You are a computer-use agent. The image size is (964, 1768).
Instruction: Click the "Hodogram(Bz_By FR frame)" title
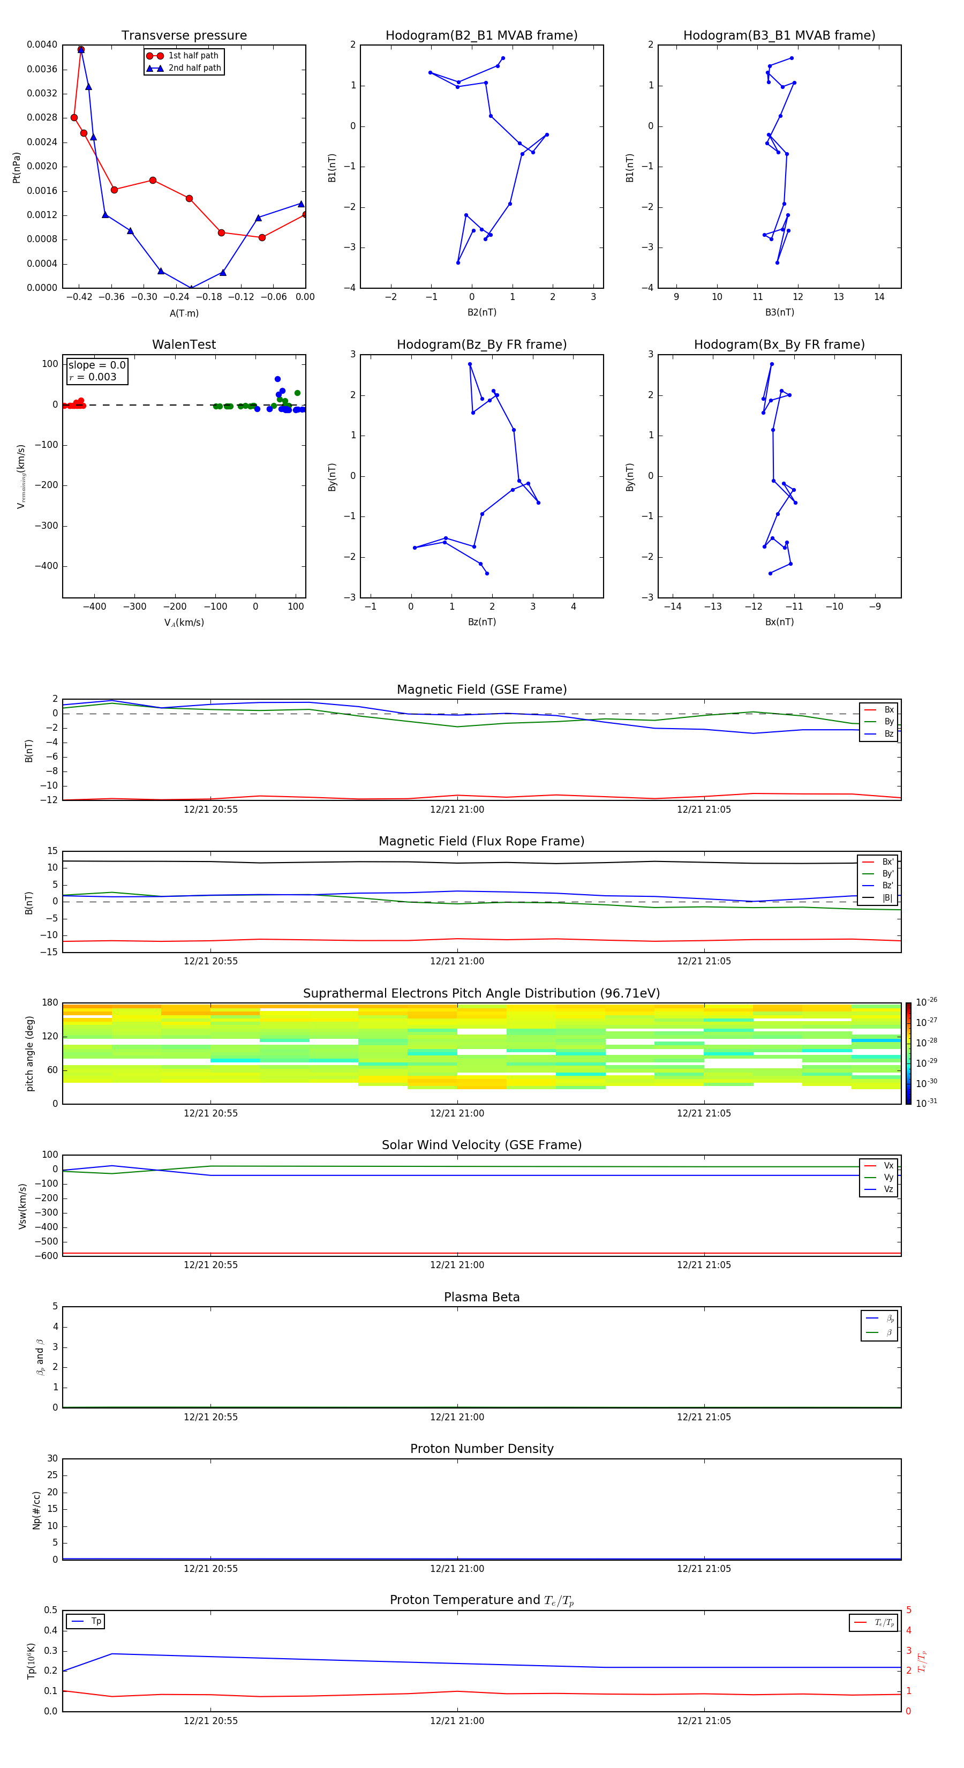point(481,344)
